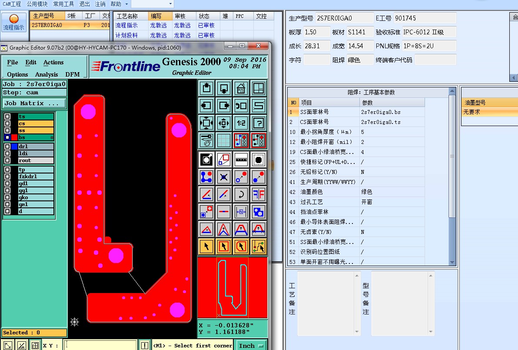Open the File menu in Genesis

13,63
